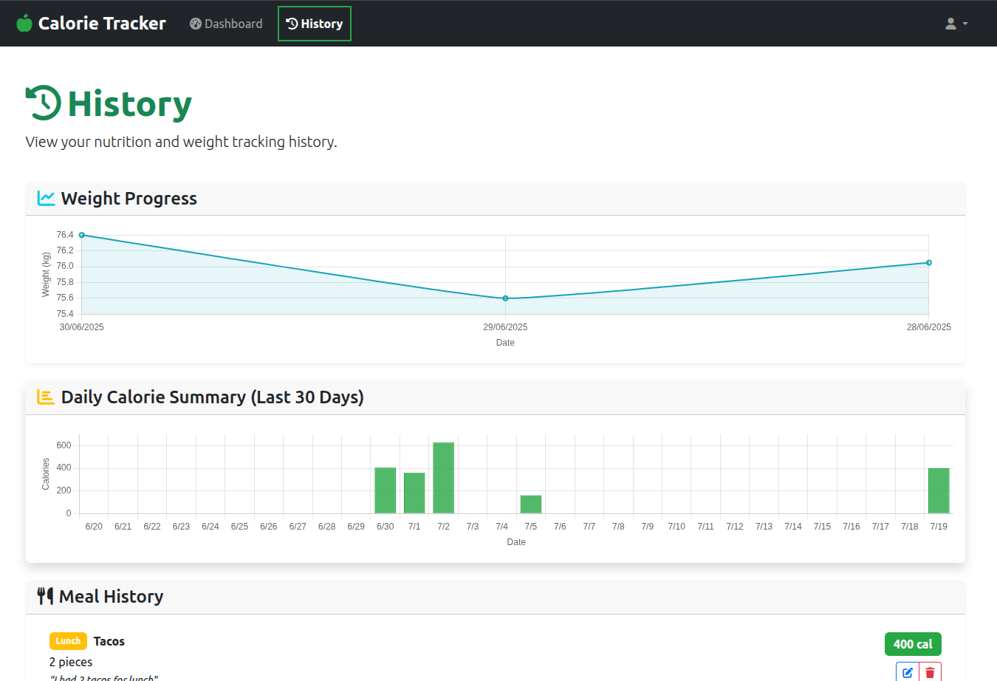The width and height of the screenshot is (997, 681).
Task: Click the yellow Lunch tag
Action: 68,641
